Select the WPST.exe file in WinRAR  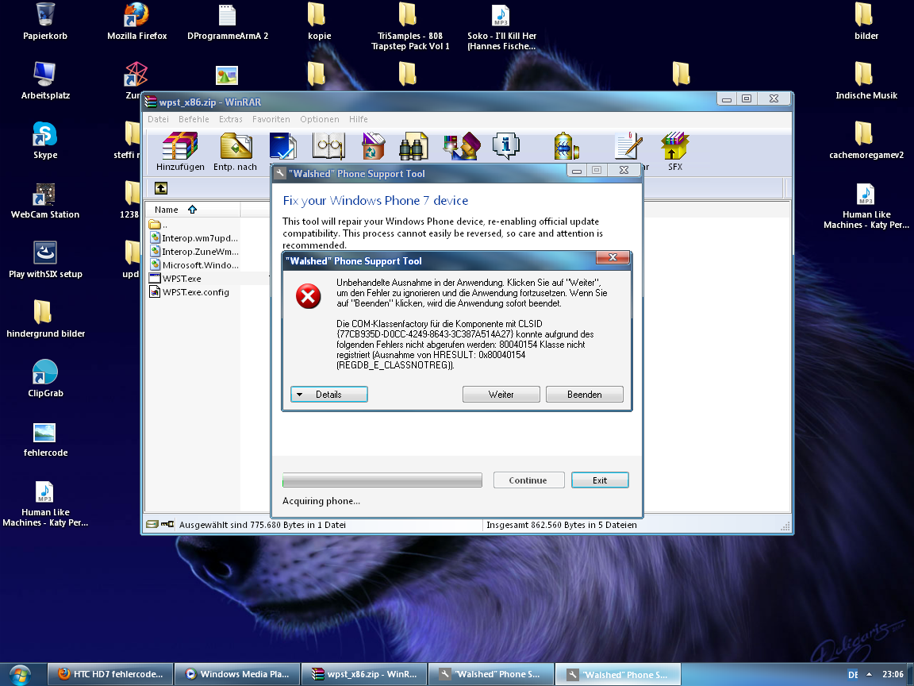pyautogui.click(x=175, y=278)
